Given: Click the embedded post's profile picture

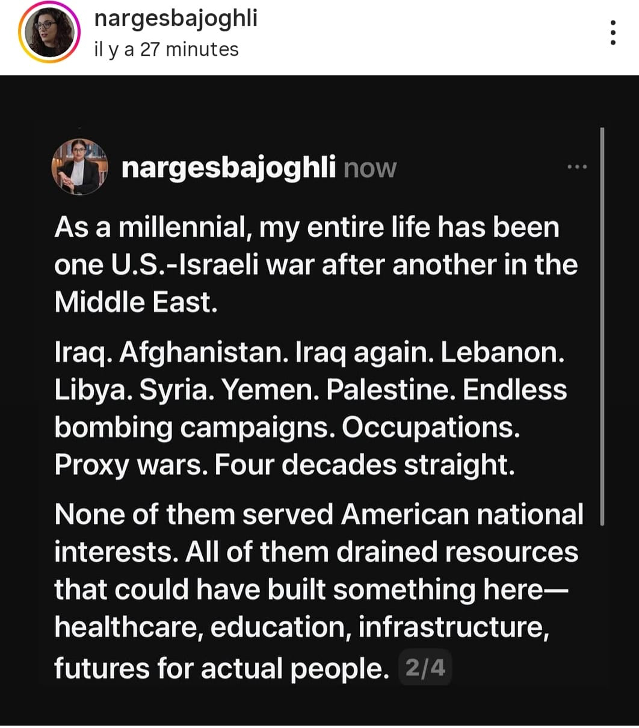Looking at the screenshot, I should click(x=79, y=167).
